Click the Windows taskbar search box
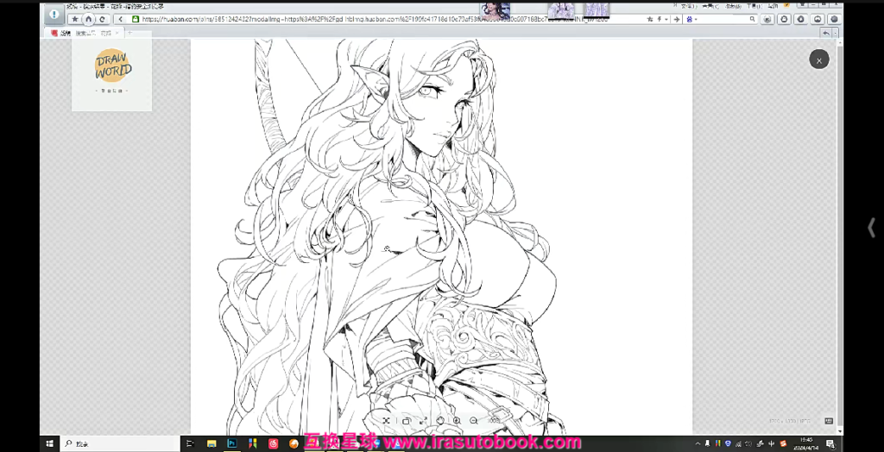Screen dimensions: 884x452 click(119, 443)
